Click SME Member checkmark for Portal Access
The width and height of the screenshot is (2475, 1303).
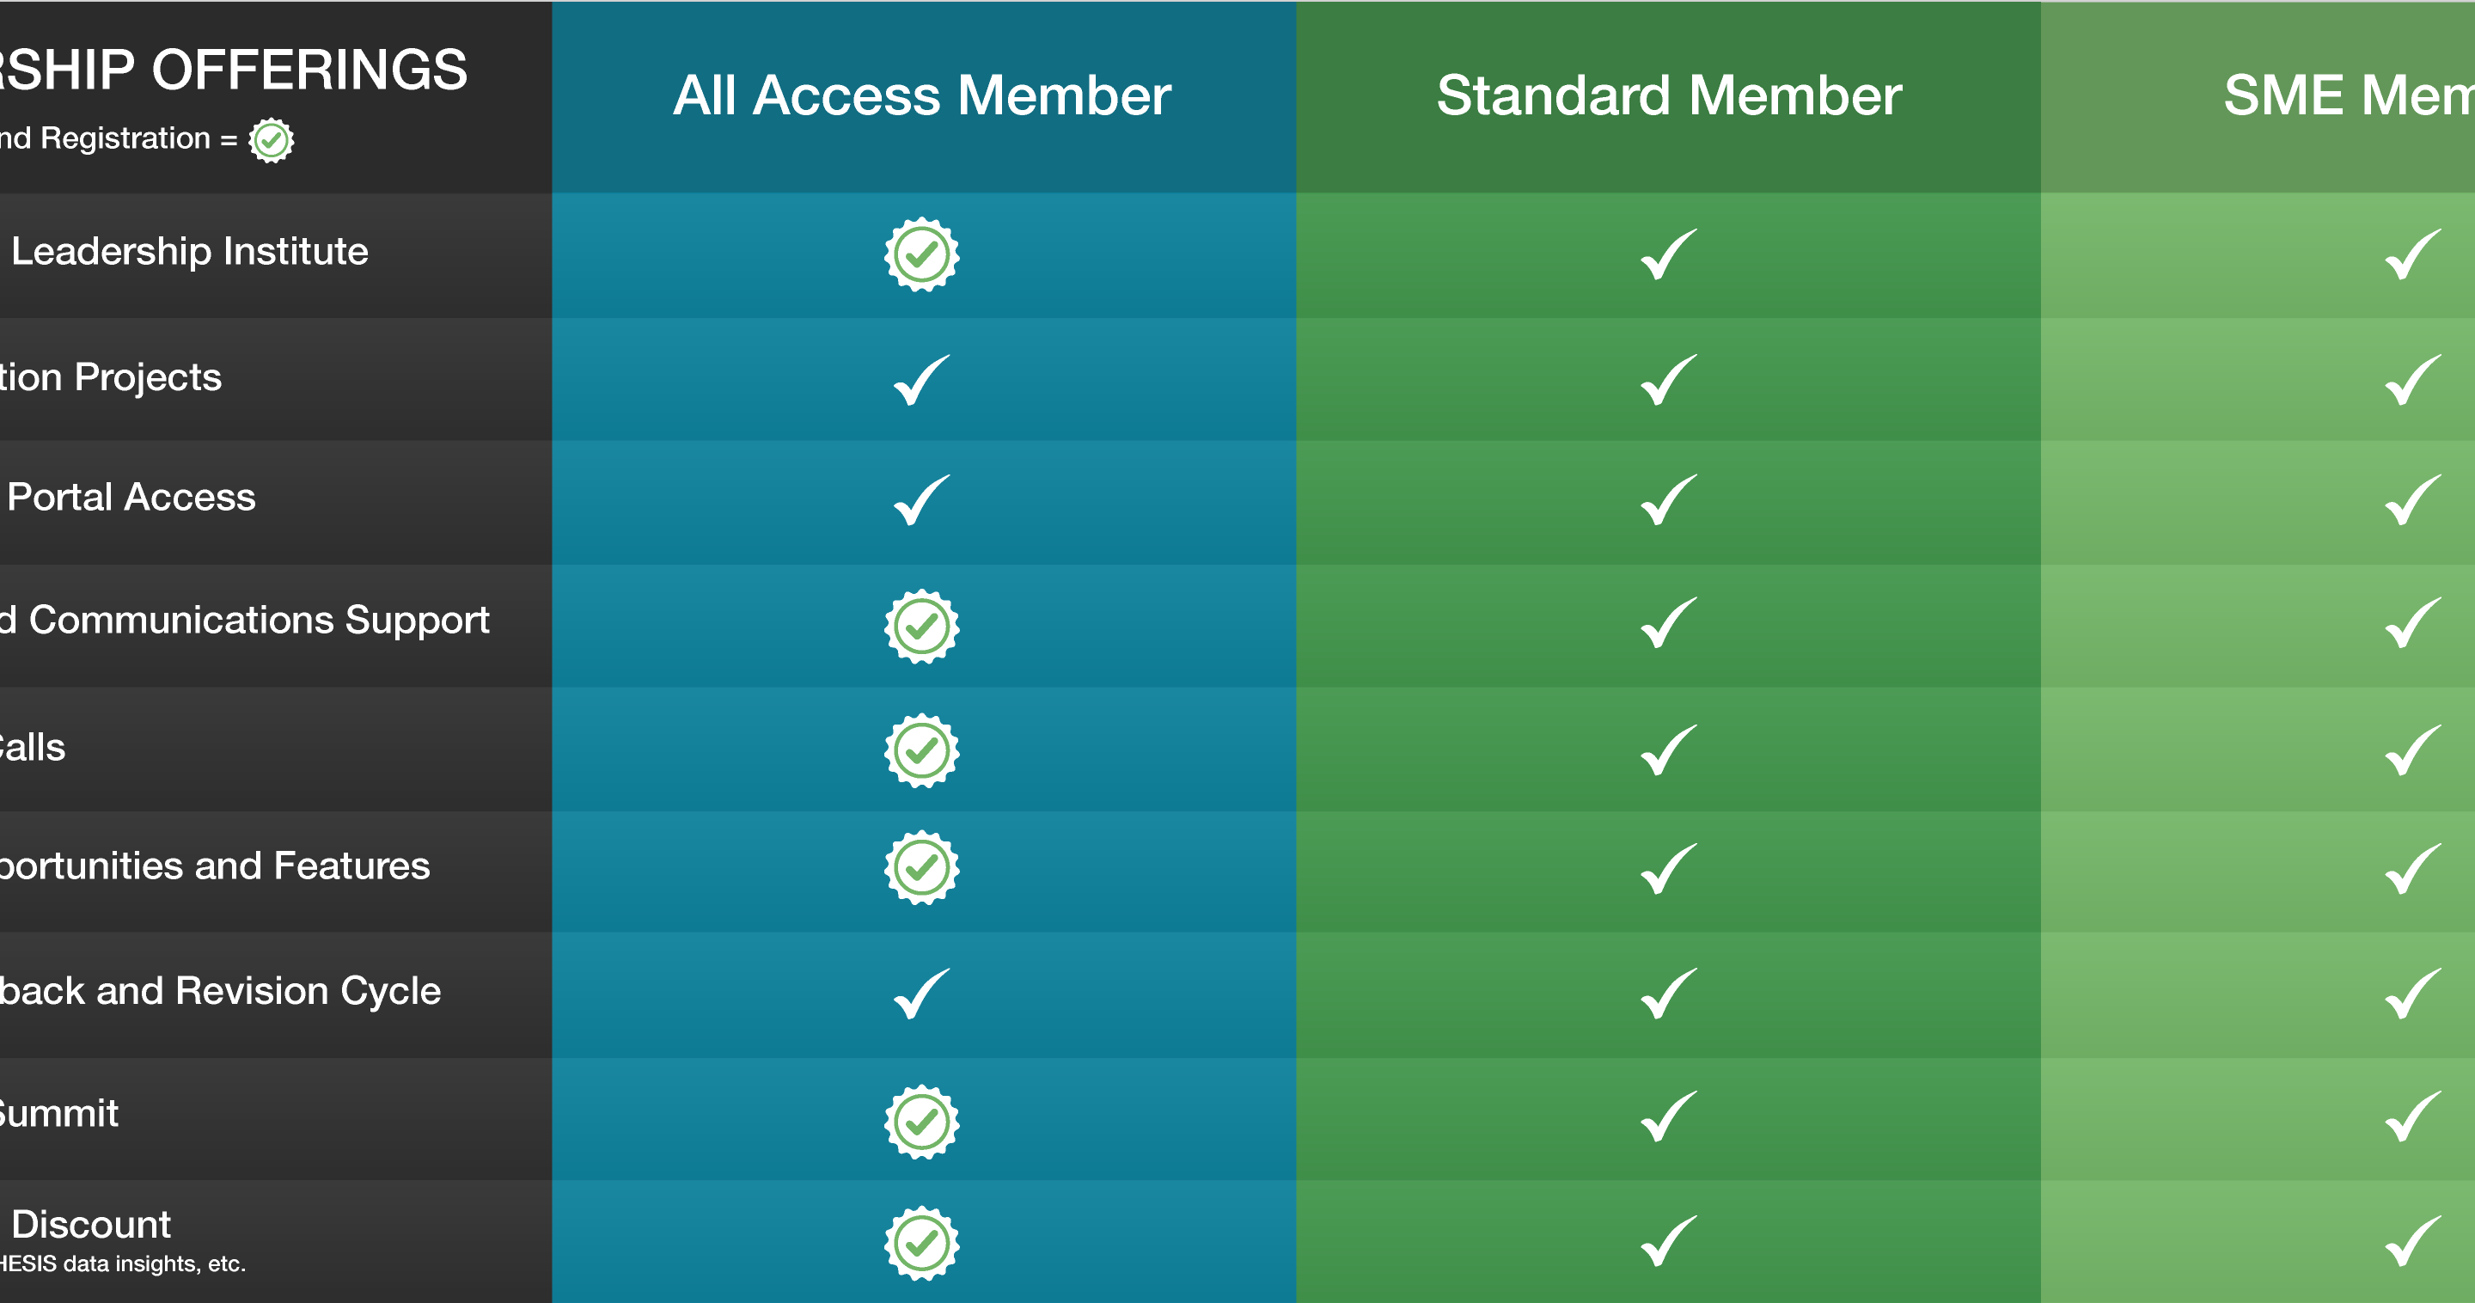(2412, 499)
